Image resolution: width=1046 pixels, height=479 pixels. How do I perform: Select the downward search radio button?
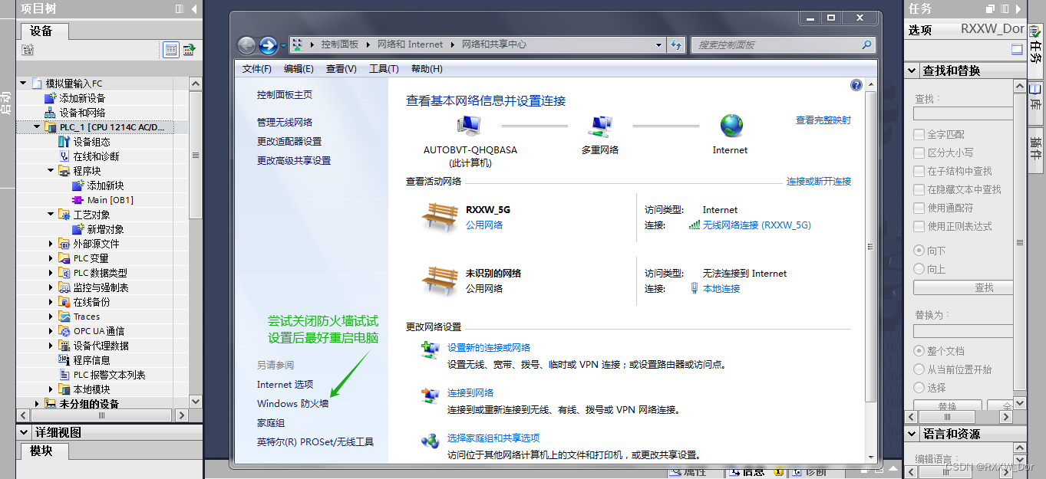click(x=919, y=251)
